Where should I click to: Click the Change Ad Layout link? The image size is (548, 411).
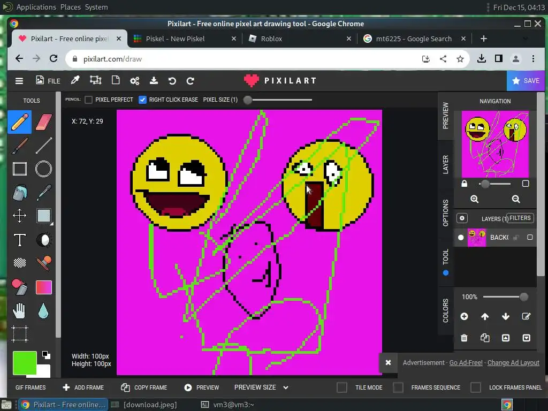click(513, 363)
